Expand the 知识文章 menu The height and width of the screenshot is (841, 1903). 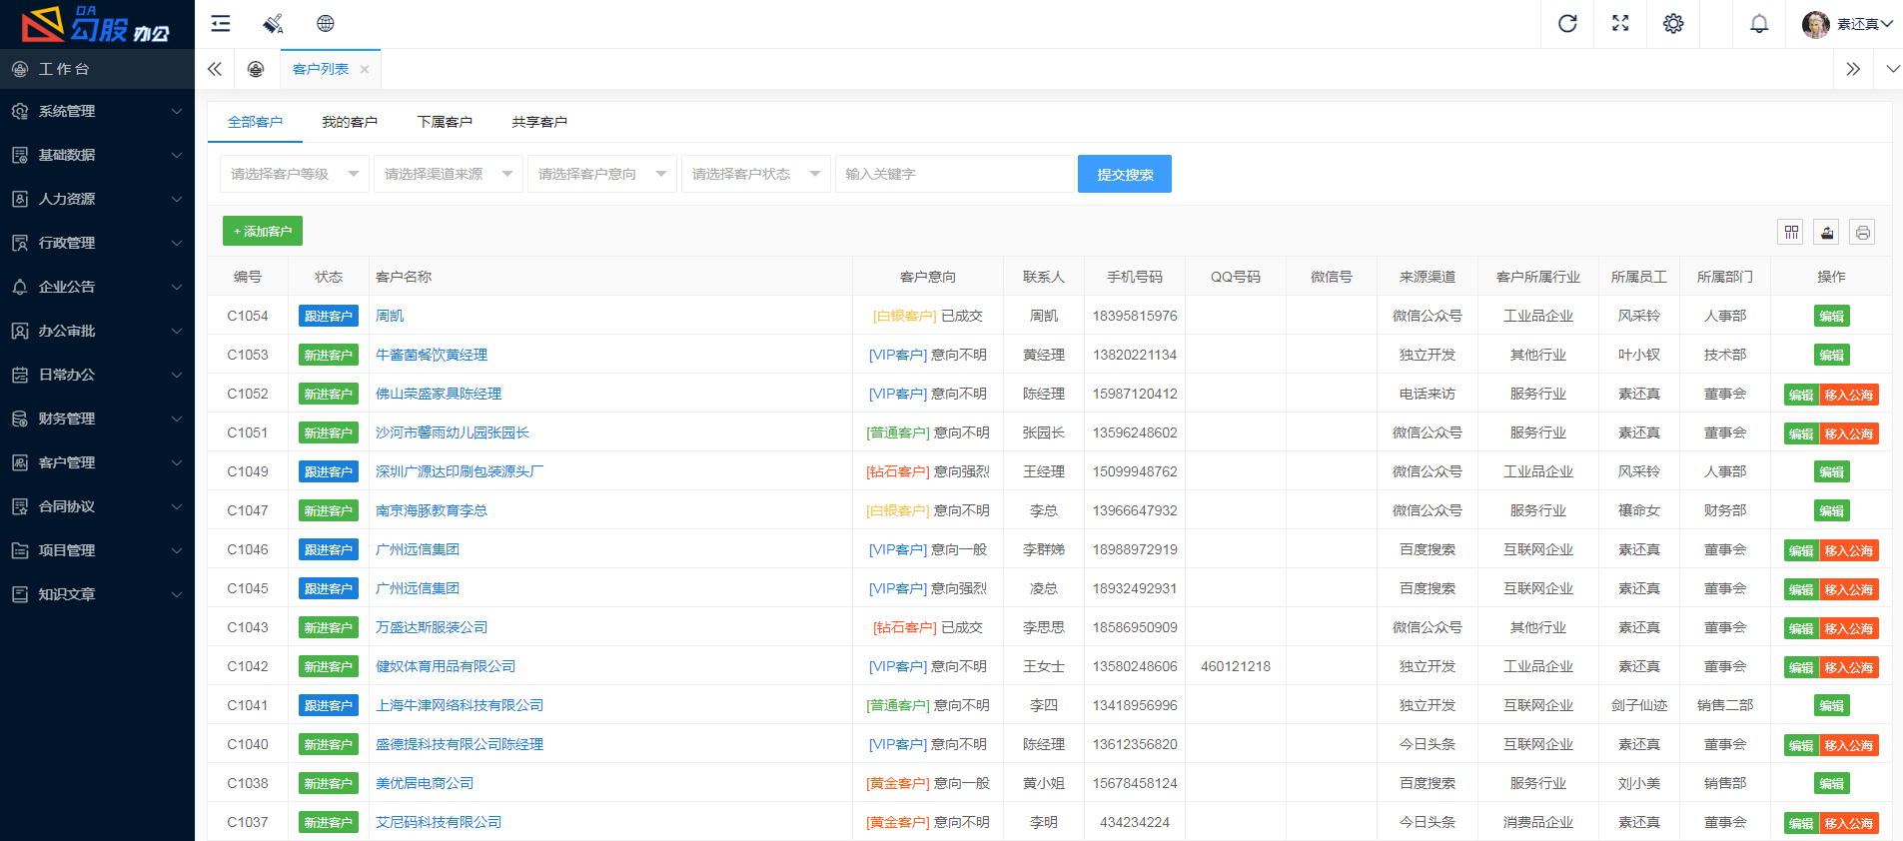(97, 594)
